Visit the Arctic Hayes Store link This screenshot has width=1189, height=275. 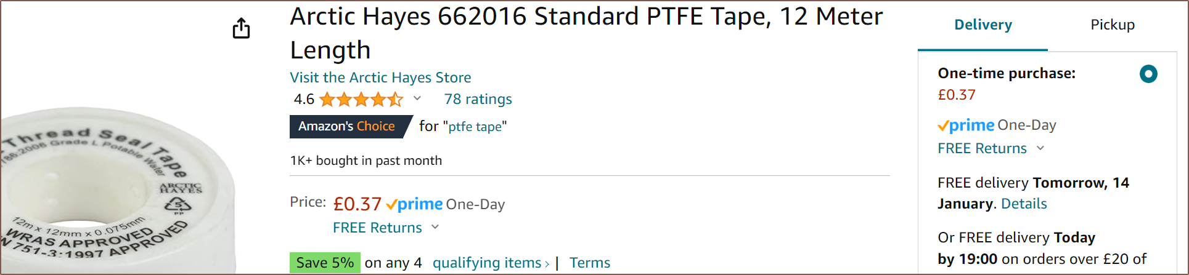[x=380, y=78]
